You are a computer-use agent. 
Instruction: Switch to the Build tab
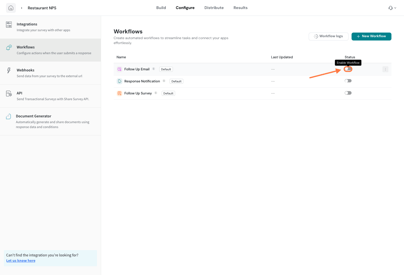tap(161, 8)
